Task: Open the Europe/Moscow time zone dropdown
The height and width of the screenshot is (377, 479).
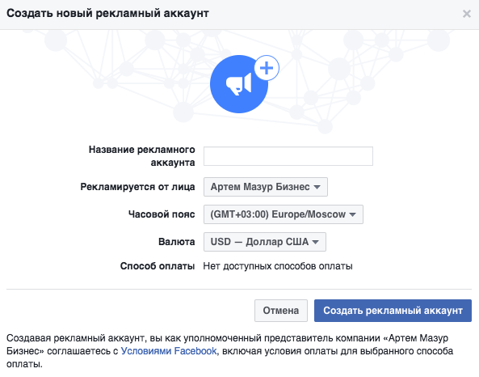Action: tap(284, 214)
